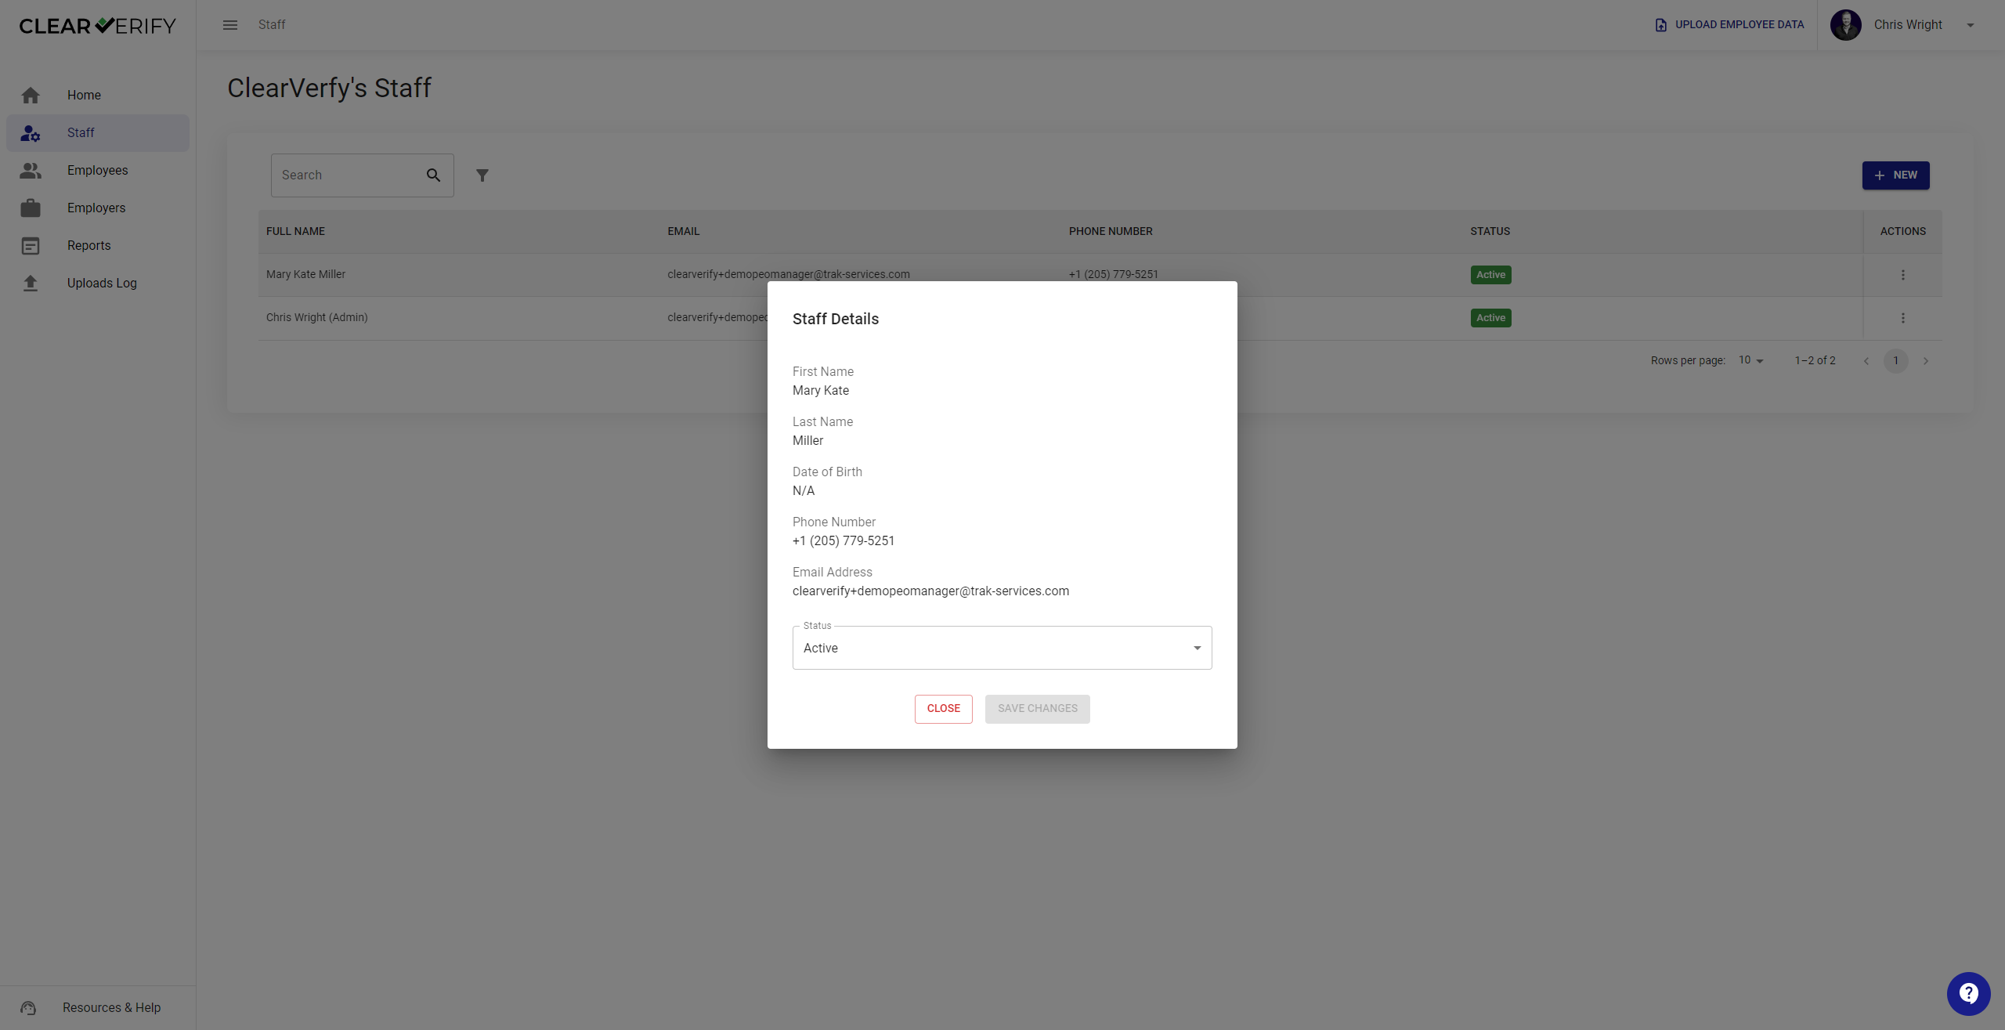Click Upload Employee Data button

pyautogui.click(x=1730, y=25)
